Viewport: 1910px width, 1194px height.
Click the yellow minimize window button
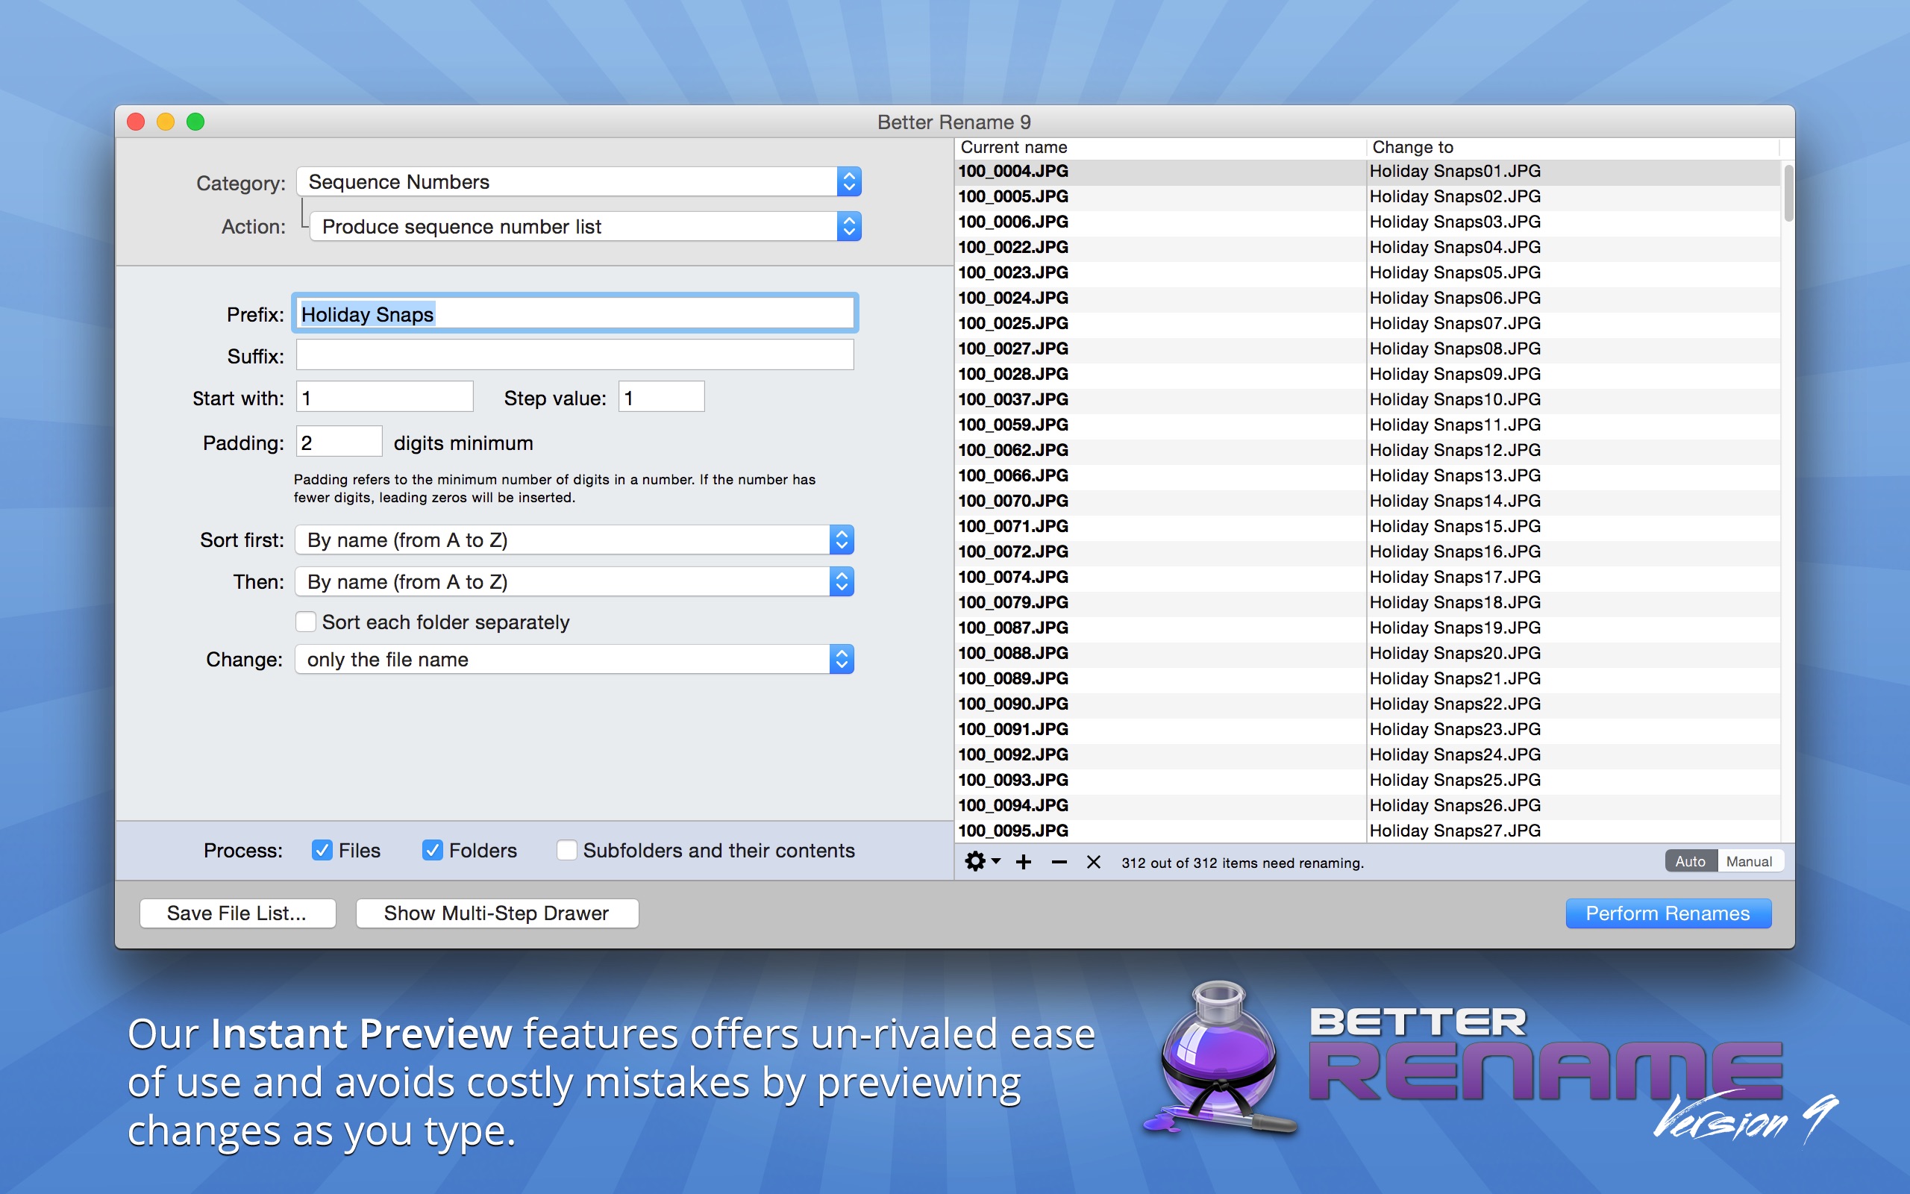coord(166,122)
